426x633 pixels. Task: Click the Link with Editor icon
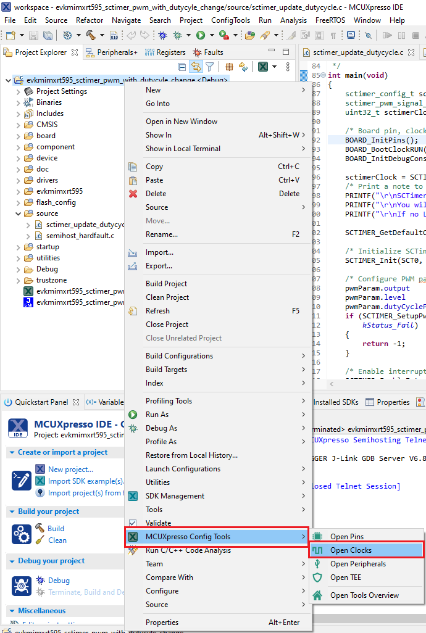[x=196, y=67]
